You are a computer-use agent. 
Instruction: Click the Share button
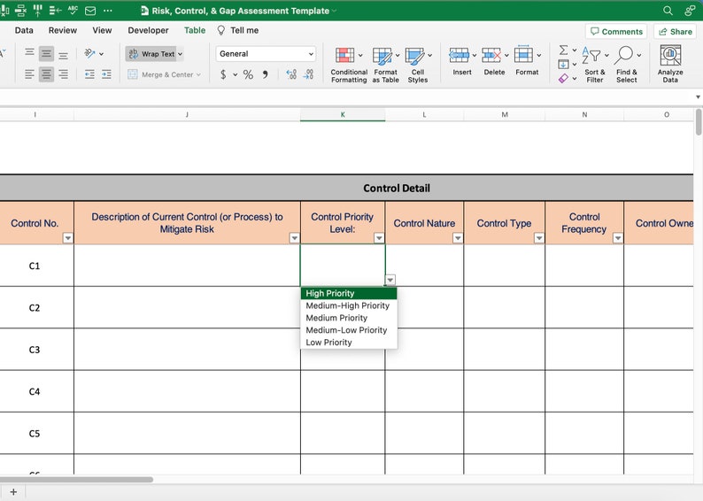tap(675, 31)
